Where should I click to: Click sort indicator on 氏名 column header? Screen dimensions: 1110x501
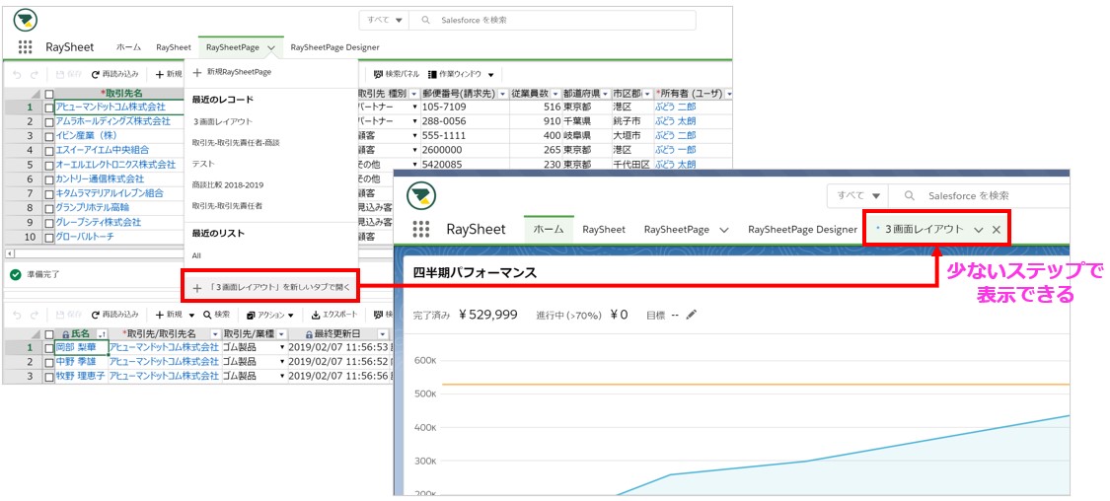(102, 333)
